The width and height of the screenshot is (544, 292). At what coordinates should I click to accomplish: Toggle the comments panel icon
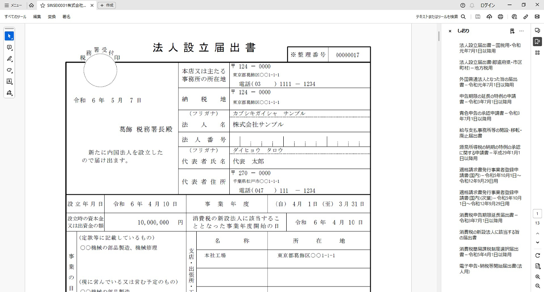click(537, 30)
